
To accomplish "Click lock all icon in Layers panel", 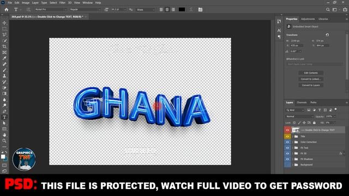I will pyautogui.click(x=314, y=122).
